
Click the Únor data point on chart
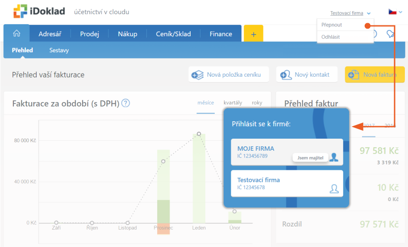click(x=234, y=211)
